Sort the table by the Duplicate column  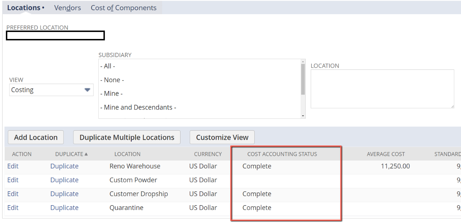pos(68,154)
